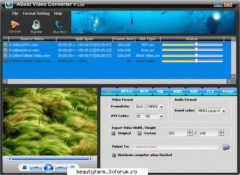The height and width of the screenshot is (175, 240).
Task: Switch to the Image tab
Action: coord(228,91)
